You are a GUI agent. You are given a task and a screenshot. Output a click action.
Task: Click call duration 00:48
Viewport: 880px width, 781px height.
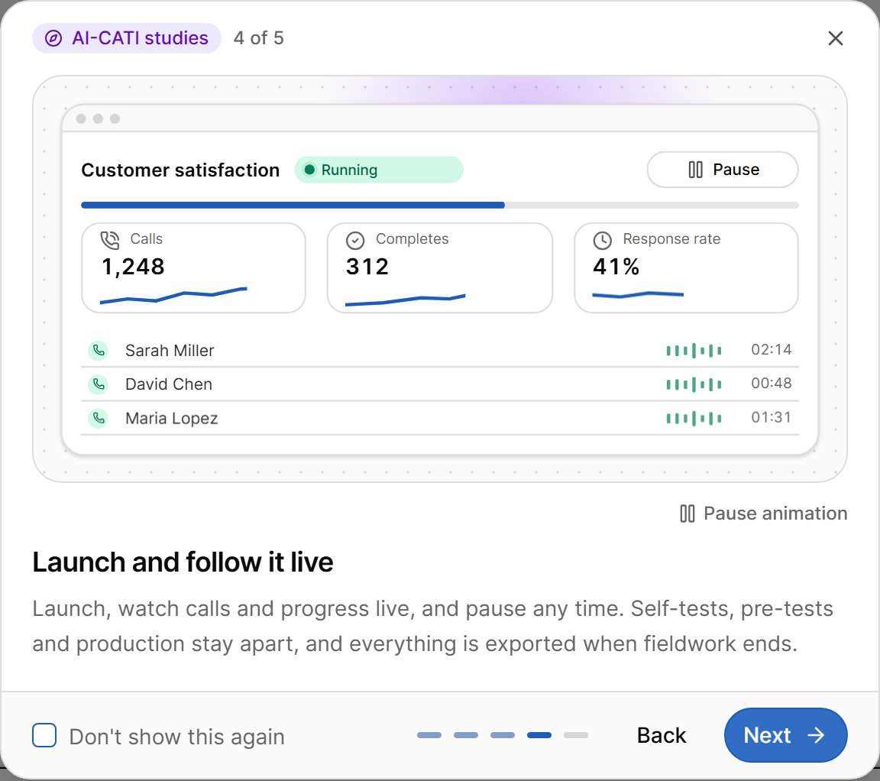pyautogui.click(x=771, y=384)
